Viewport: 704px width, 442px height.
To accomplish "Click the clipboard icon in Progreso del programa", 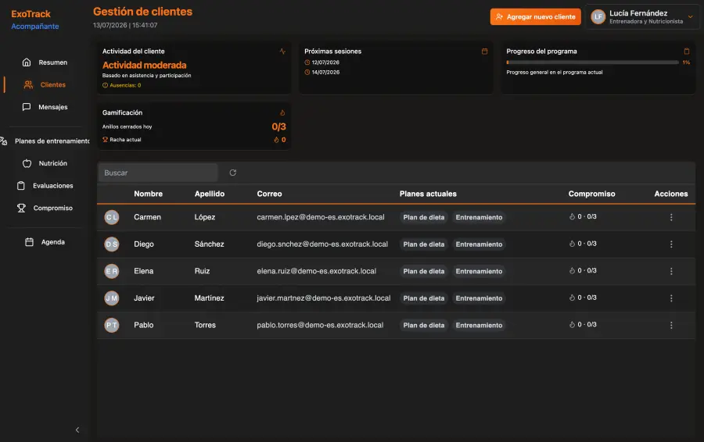I will [687, 51].
